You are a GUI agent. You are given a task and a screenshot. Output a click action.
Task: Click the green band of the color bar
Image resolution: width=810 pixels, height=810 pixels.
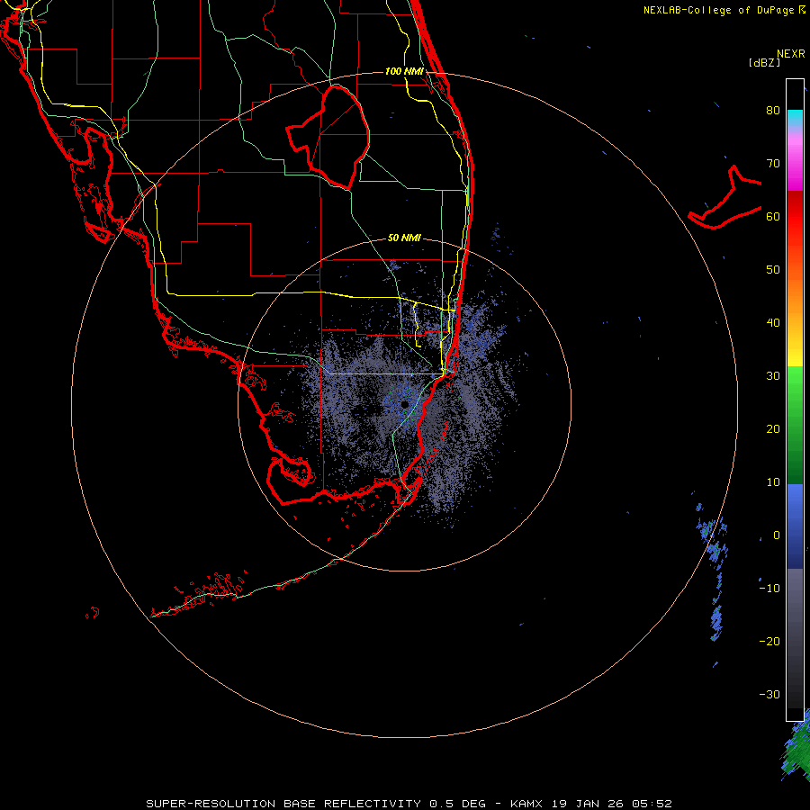click(x=795, y=425)
